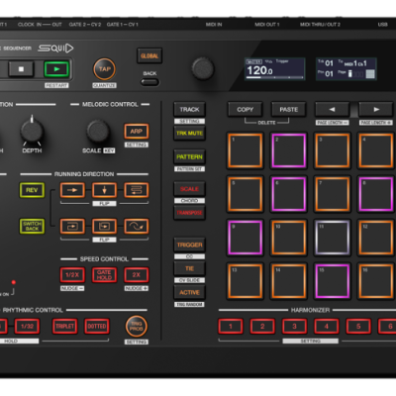
Task: Tap pad 7
Action: click(x=333, y=194)
